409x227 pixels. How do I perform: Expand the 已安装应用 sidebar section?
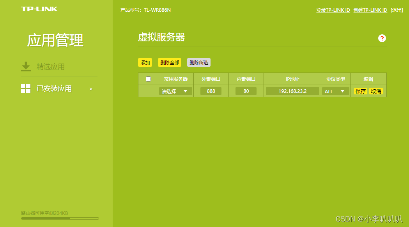(90, 89)
